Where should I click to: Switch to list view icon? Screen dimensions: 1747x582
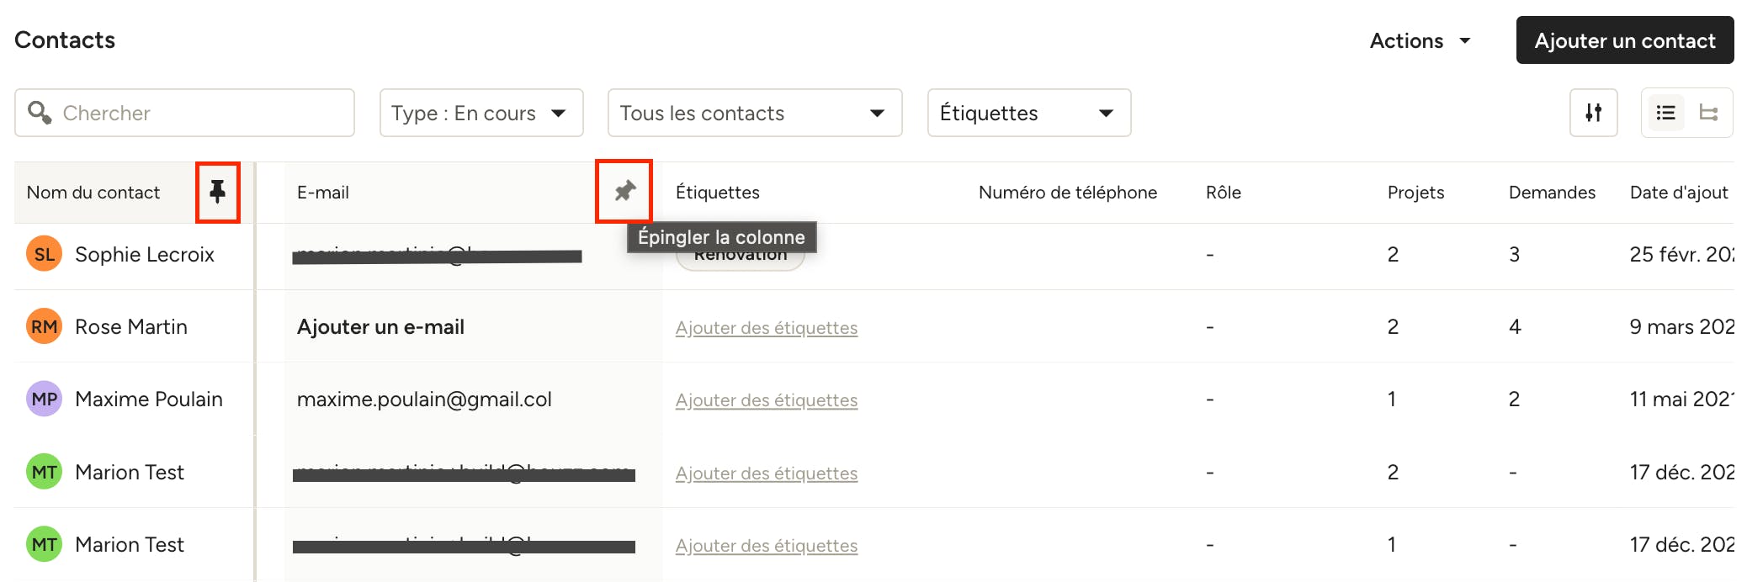[x=1665, y=113]
